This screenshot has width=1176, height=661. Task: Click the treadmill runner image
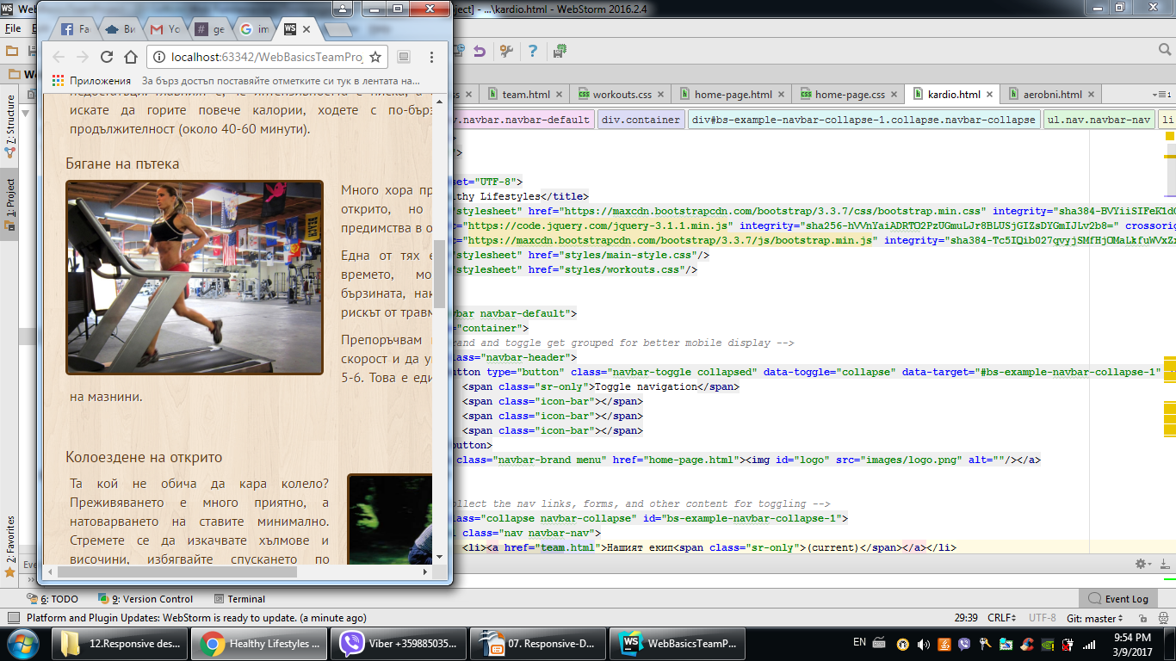click(195, 277)
